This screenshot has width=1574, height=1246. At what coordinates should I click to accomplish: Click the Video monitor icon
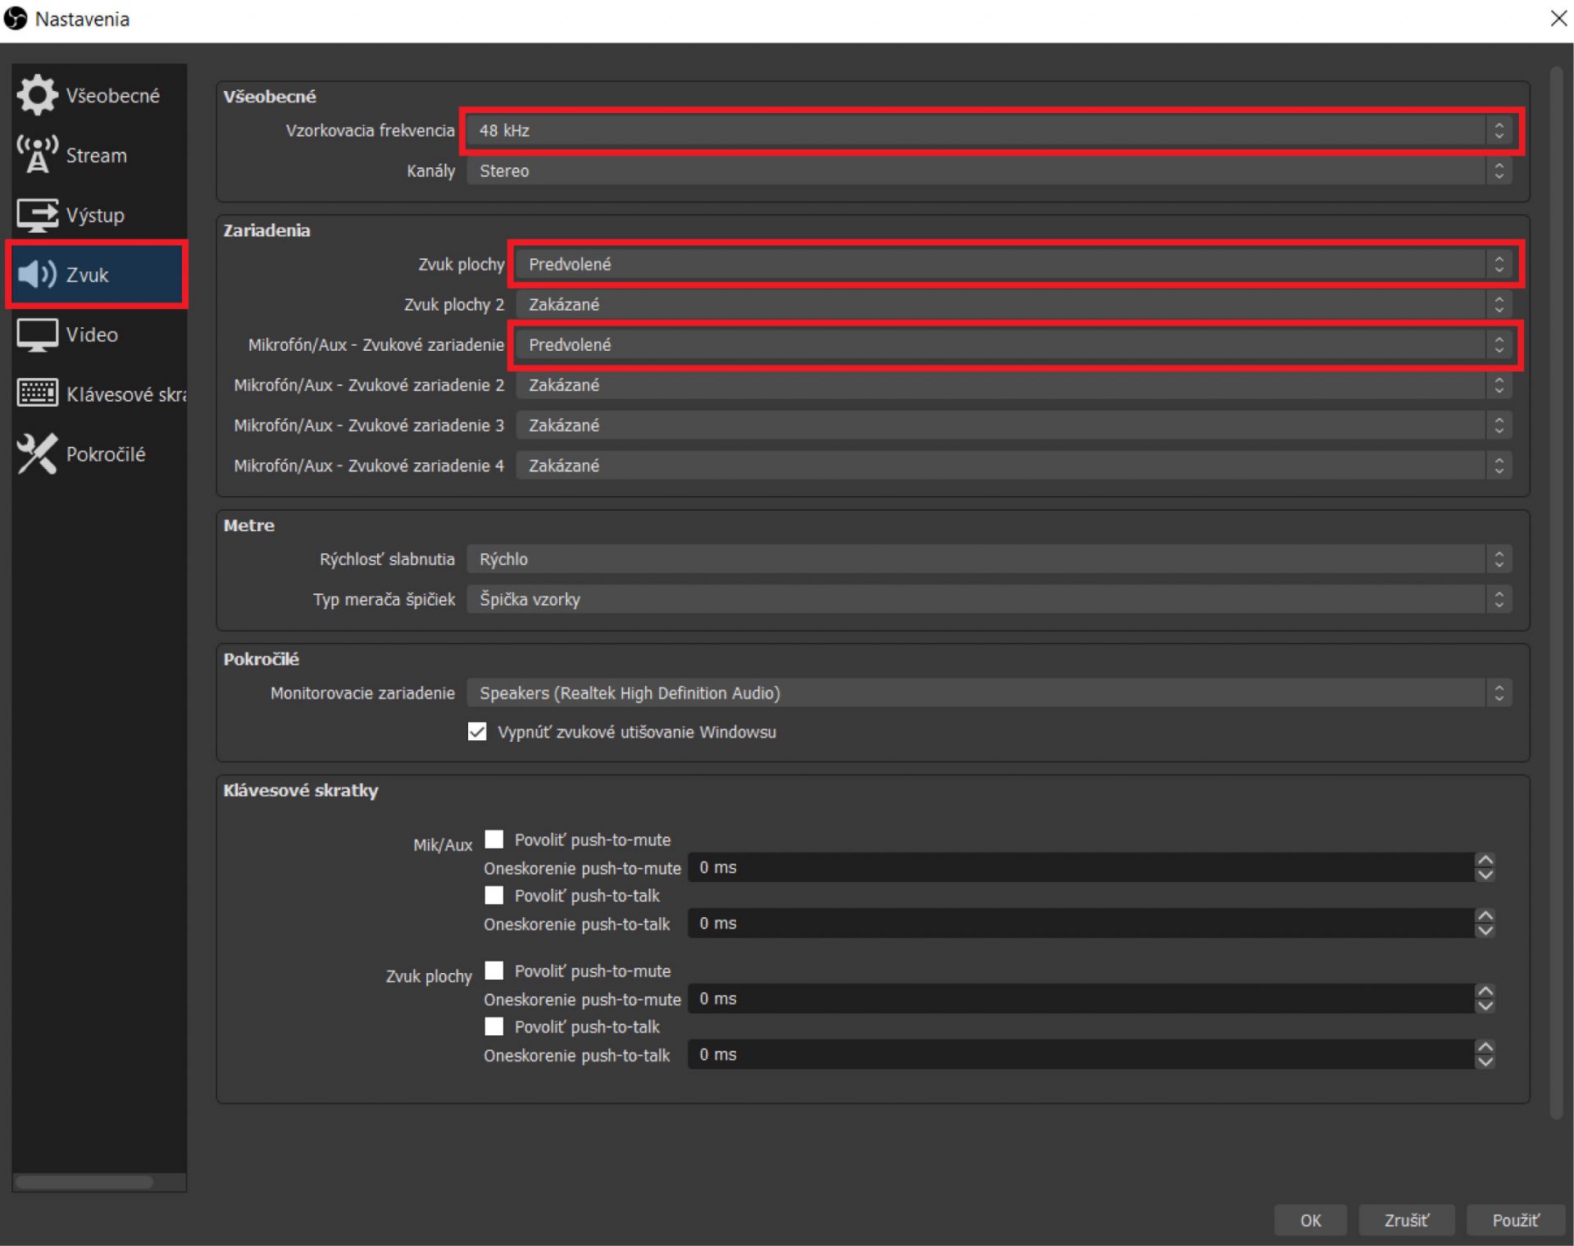point(37,334)
